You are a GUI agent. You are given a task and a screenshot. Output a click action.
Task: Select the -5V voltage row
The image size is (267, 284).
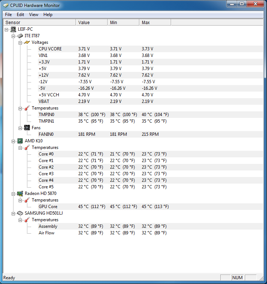tap(150, 88)
